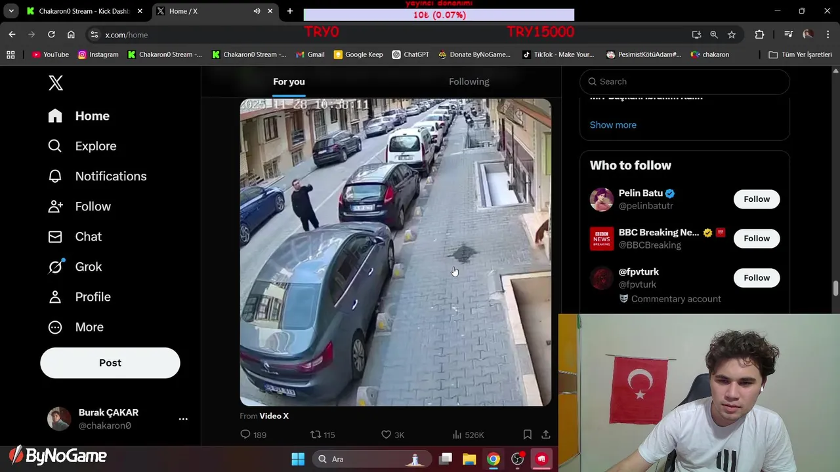Switch to the Following tab

pos(469,82)
